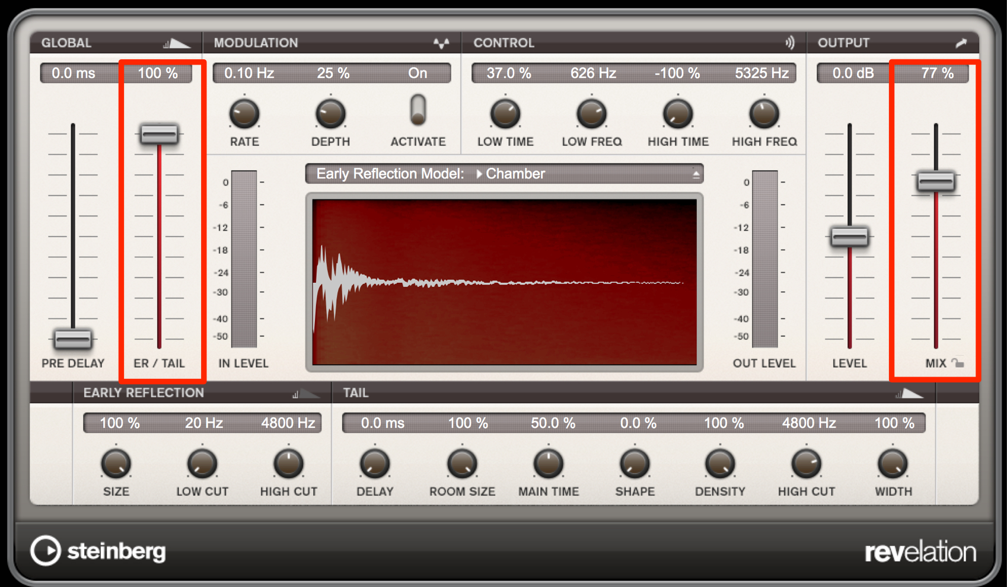The image size is (1007, 587).
Task: Click the Low Freq knob
Action: [x=591, y=114]
